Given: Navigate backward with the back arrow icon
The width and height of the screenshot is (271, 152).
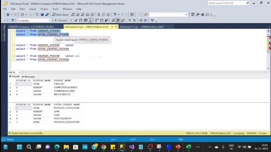Looking at the screenshot, I should [x=8, y=15].
